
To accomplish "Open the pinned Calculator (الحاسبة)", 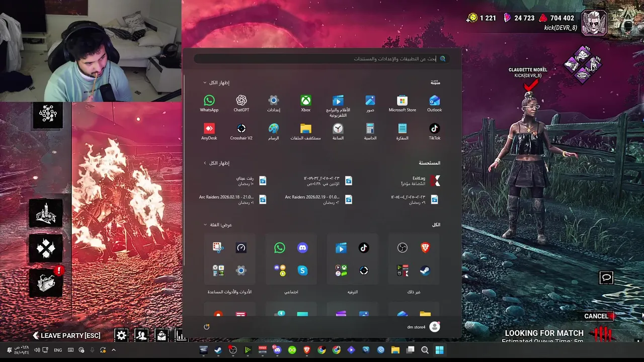I will click(x=370, y=132).
